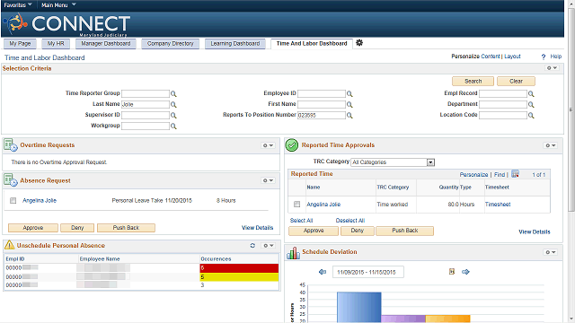Viewport: 575px width, 323px height.
Task: Click the Layout link
Action: click(512, 57)
